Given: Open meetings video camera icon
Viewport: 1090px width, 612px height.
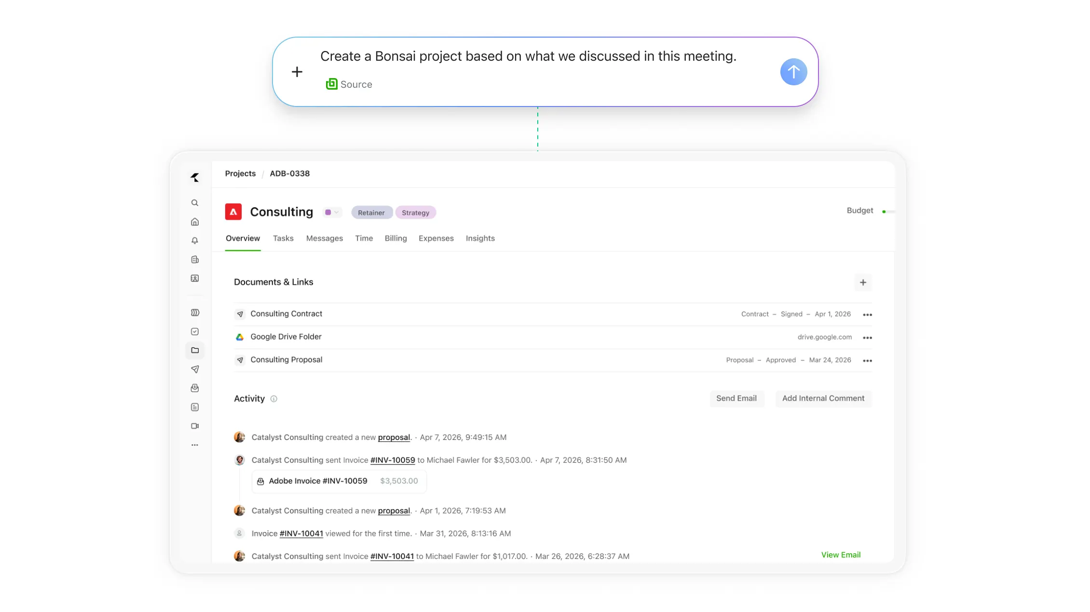Looking at the screenshot, I should 195,426.
